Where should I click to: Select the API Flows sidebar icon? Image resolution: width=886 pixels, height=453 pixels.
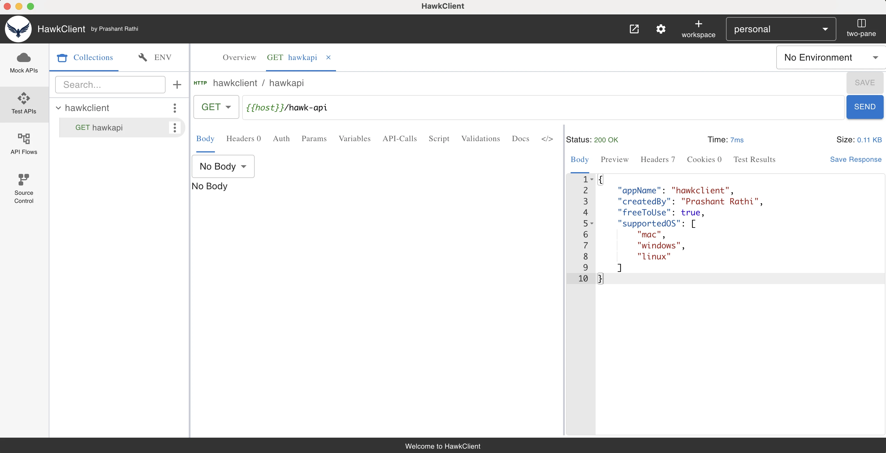[24, 139]
